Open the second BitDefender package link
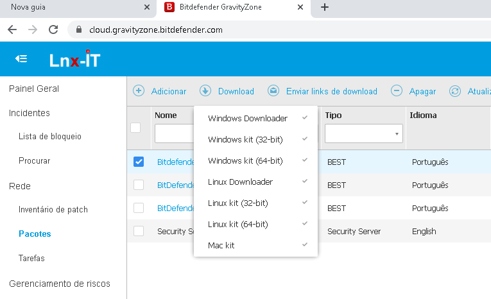This screenshot has height=299, width=491. tap(176, 185)
